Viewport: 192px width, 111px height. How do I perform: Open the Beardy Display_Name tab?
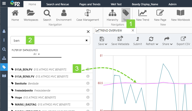[x=145, y=4]
